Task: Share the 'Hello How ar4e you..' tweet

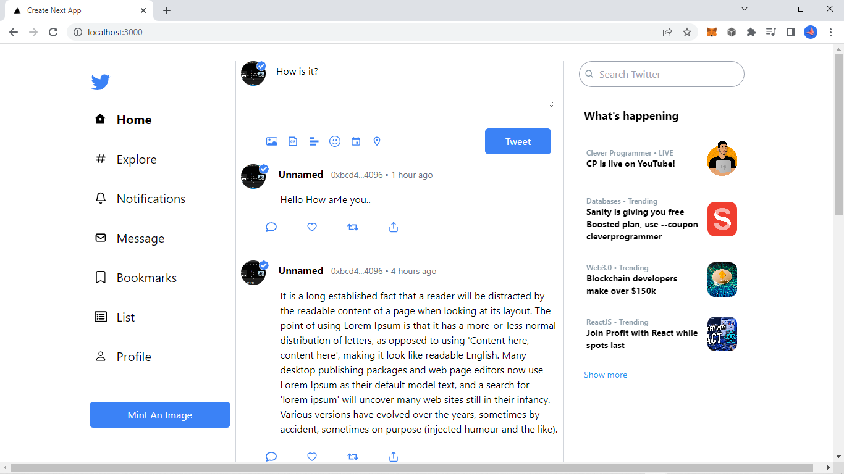Action: click(394, 227)
